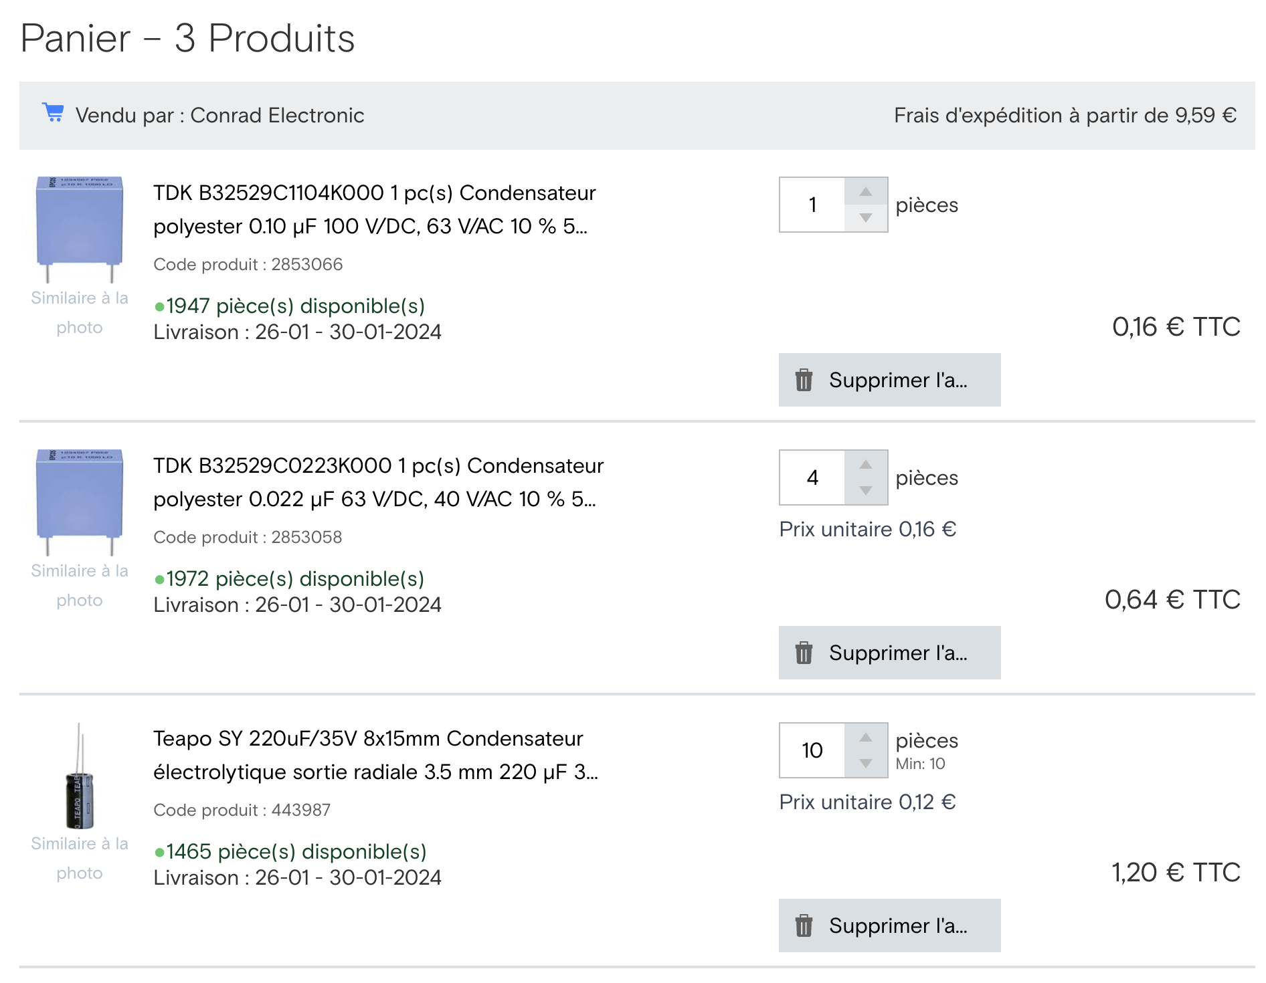1266x983 pixels.
Task: Click the shopping cart icon beside Conrad Electronic
Action: 53,113
